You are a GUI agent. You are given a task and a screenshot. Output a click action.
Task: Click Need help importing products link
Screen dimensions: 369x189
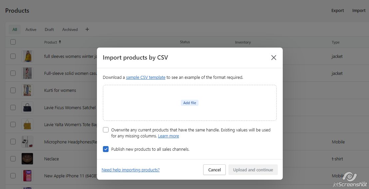[x=131, y=170]
